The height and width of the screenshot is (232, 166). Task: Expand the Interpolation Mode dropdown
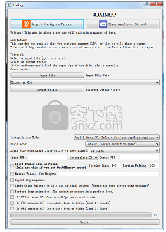click(x=116, y=137)
